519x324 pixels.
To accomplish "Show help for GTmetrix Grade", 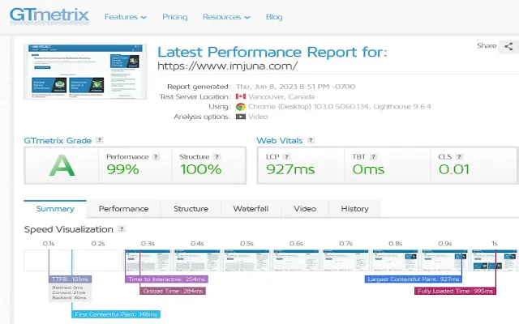I will click(99, 140).
